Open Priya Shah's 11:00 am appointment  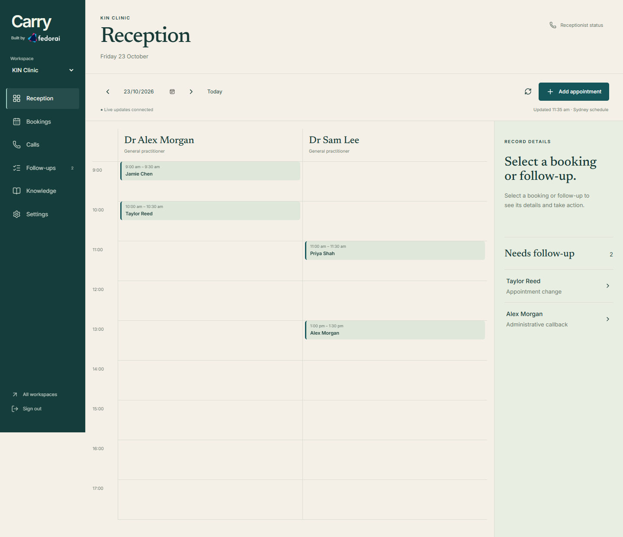tap(395, 250)
